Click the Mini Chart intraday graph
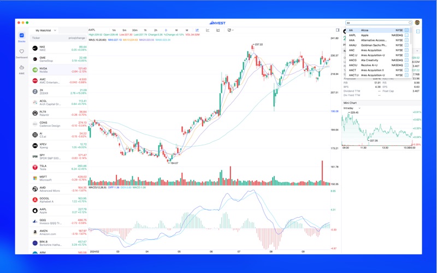This screenshot has height=273, width=437. pyautogui.click(x=377, y=128)
